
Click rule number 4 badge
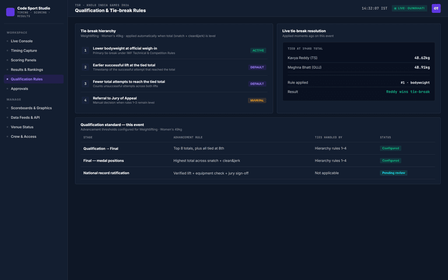(x=85, y=100)
